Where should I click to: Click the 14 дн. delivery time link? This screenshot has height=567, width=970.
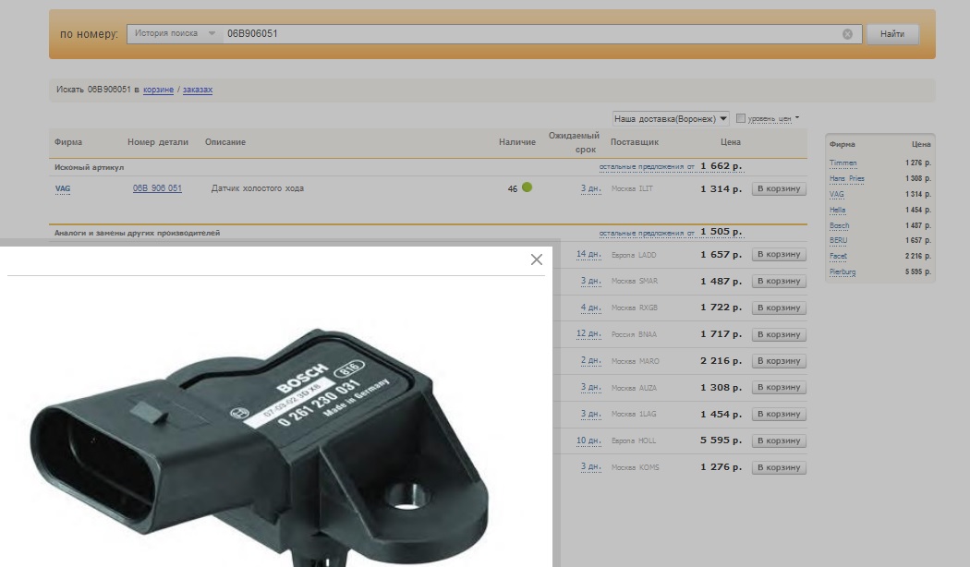[588, 254]
